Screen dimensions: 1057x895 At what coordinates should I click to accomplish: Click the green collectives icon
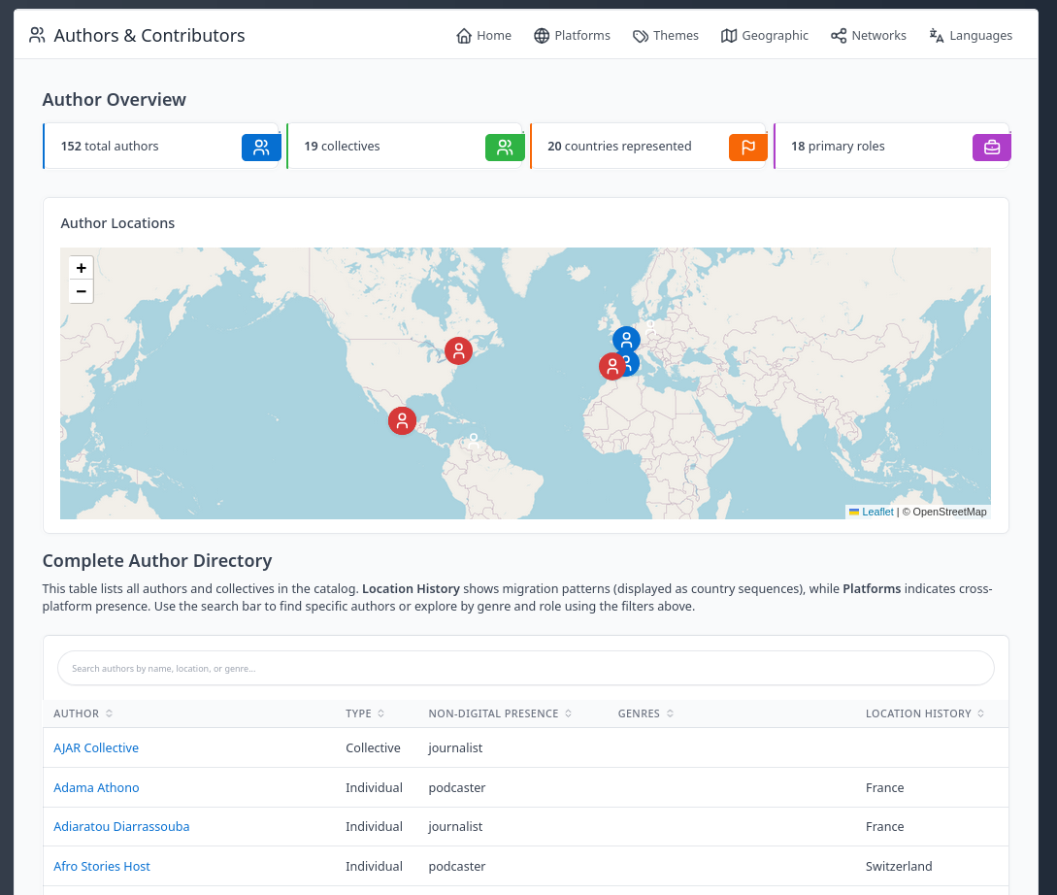(505, 148)
